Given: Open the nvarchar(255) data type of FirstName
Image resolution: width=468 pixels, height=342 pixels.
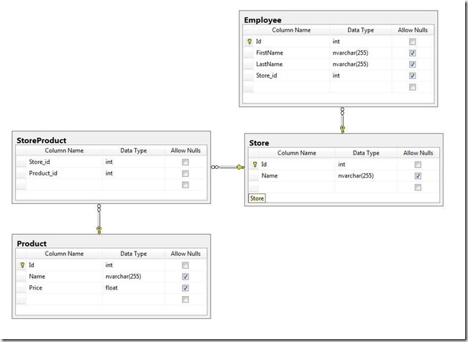Looking at the screenshot, I should click(361, 53).
